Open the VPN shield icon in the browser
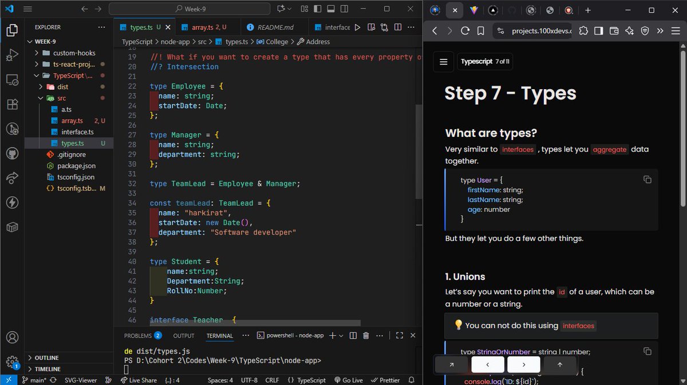687x385 pixels. point(645,31)
